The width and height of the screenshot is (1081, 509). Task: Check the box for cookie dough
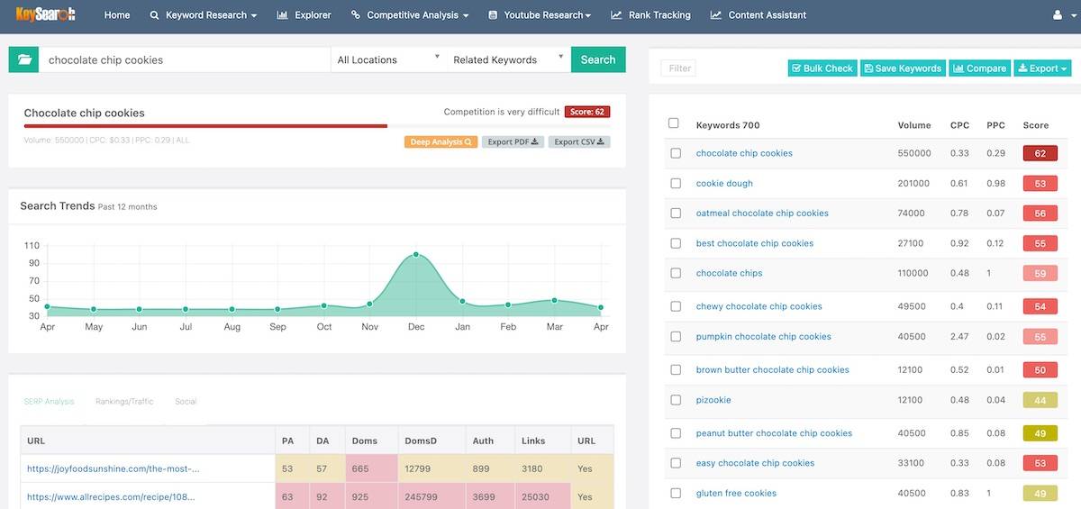[x=677, y=183]
